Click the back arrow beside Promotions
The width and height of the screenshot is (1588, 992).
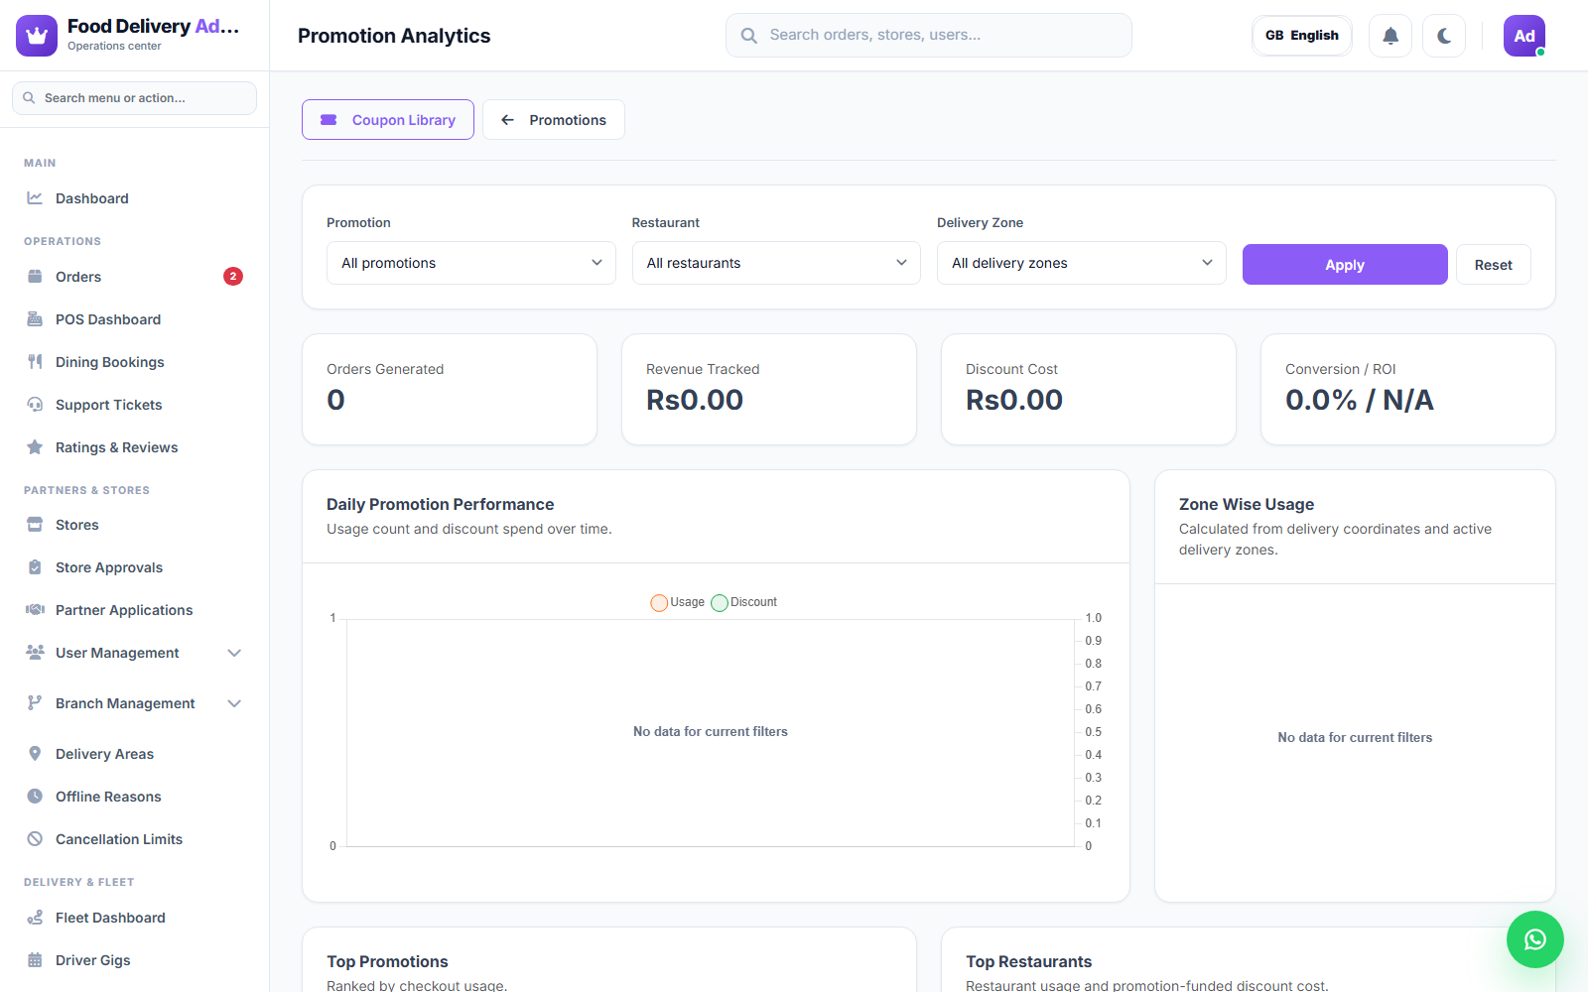(x=507, y=120)
